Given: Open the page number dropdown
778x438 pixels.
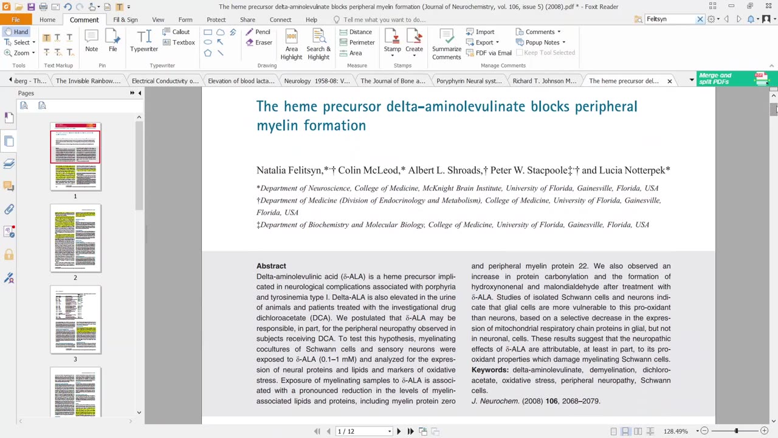Looking at the screenshot, I should [x=390, y=431].
